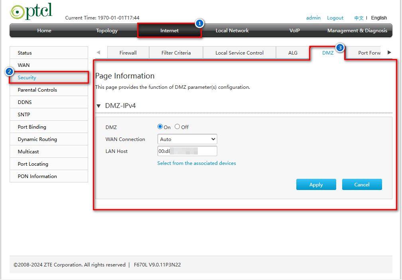Click the Apply button

(x=316, y=184)
